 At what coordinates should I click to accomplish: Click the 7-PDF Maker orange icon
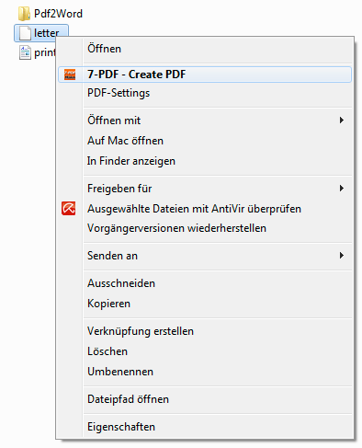[70, 75]
